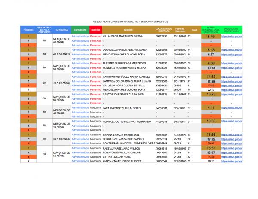The width and height of the screenshot is (258, 199).
Task: Click the time cell 20:20
Action: click(x=211, y=161)
